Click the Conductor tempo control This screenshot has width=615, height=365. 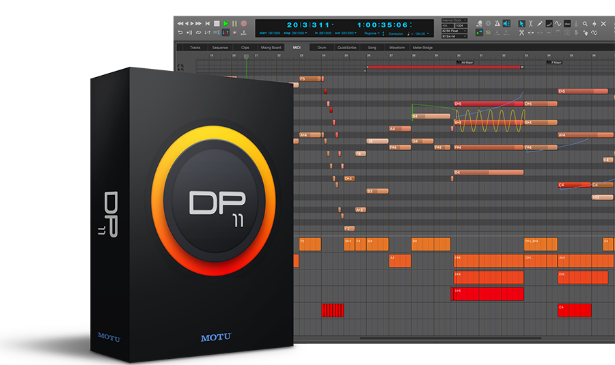pyautogui.click(x=396, y=33)
